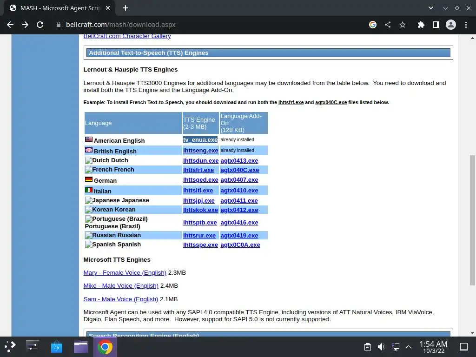Download lhttsrur.exe Russian engine
The height and width of the screenshot is (357, 476).
pos(199,236)
